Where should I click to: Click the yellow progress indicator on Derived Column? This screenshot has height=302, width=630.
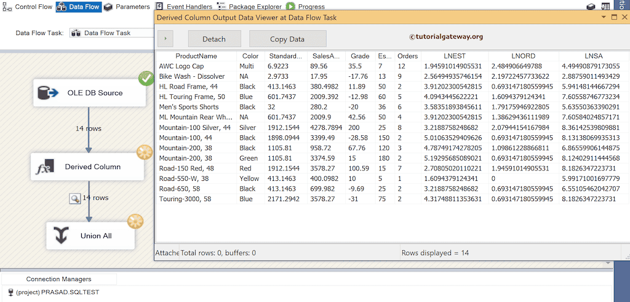point(145,151)
